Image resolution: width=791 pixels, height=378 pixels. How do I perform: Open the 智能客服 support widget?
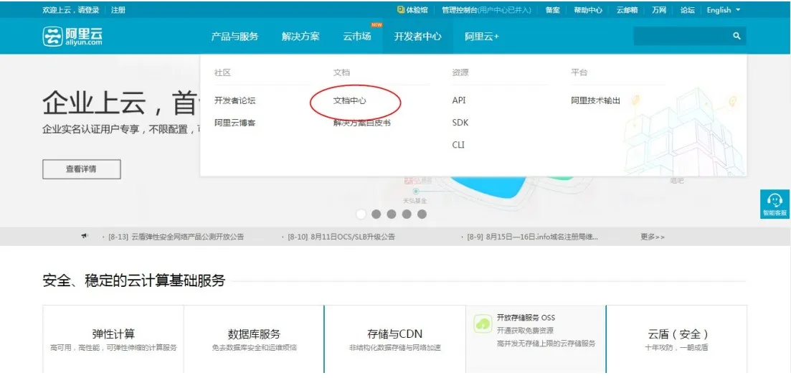point(775,204)
